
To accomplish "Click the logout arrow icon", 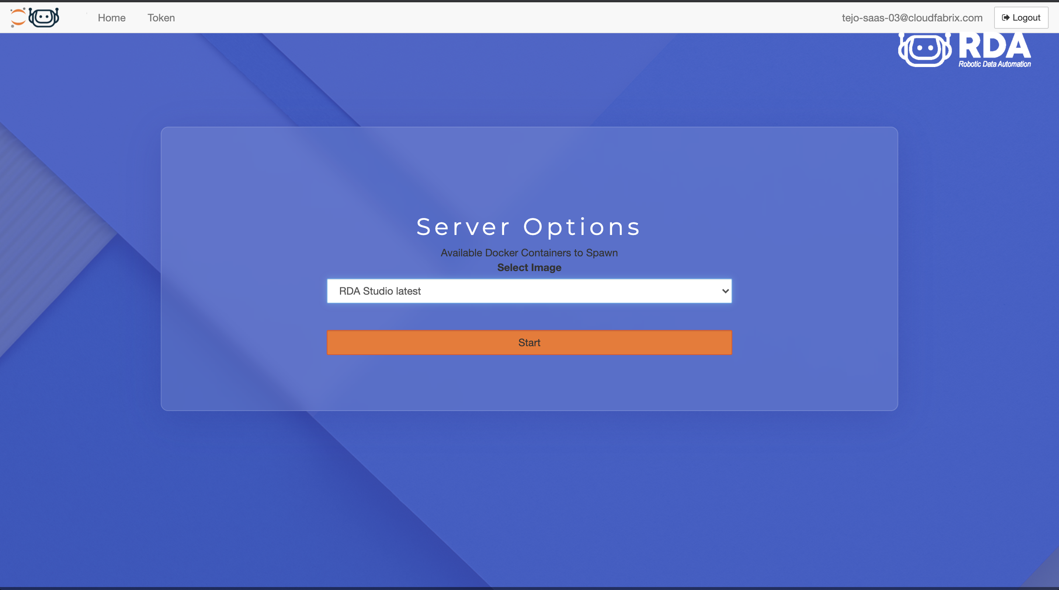I will [x=1006, y=18].
